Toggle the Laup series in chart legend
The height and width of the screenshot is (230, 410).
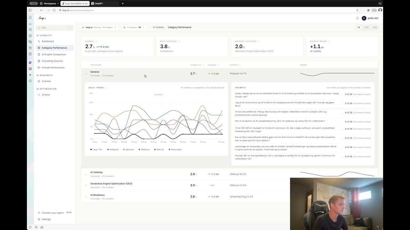(x=96, y=149)
